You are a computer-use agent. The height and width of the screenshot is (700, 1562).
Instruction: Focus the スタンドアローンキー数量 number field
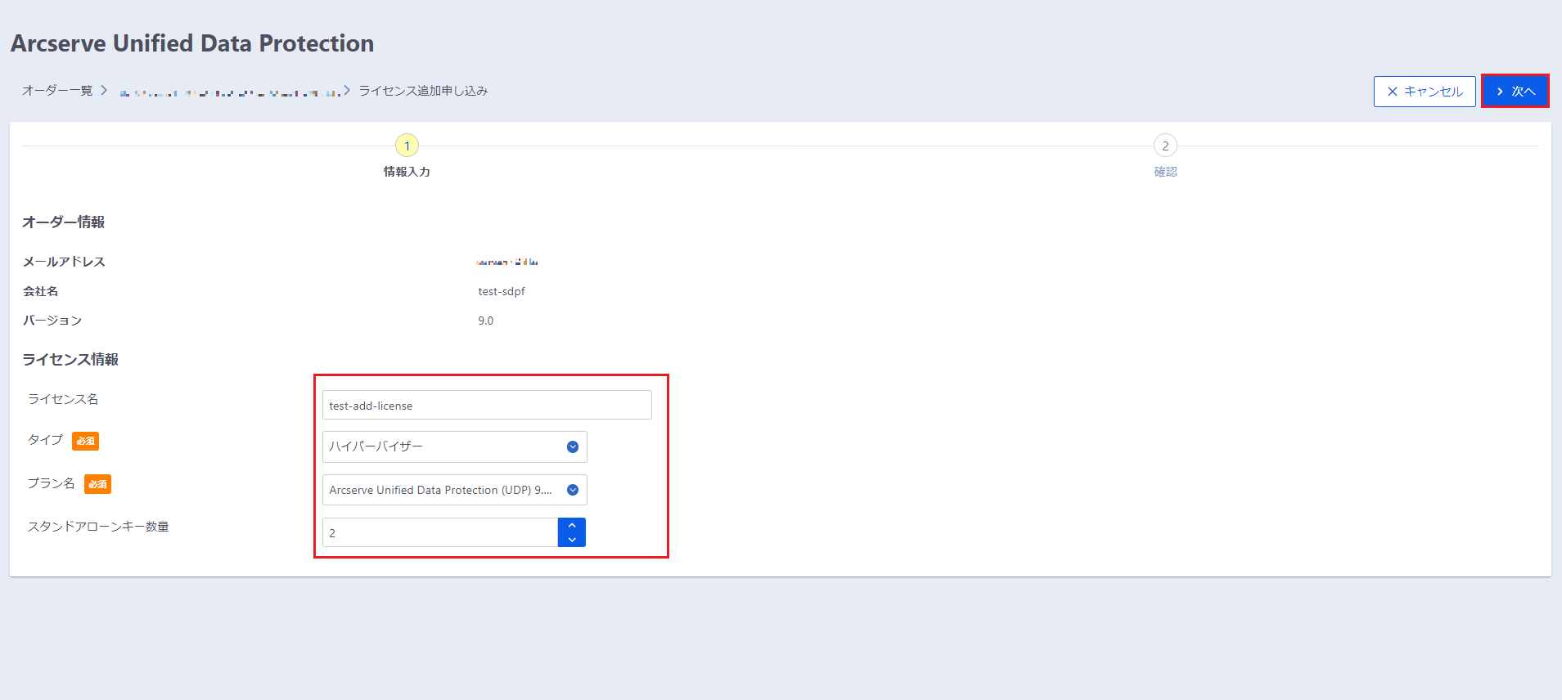pos(440,532)
